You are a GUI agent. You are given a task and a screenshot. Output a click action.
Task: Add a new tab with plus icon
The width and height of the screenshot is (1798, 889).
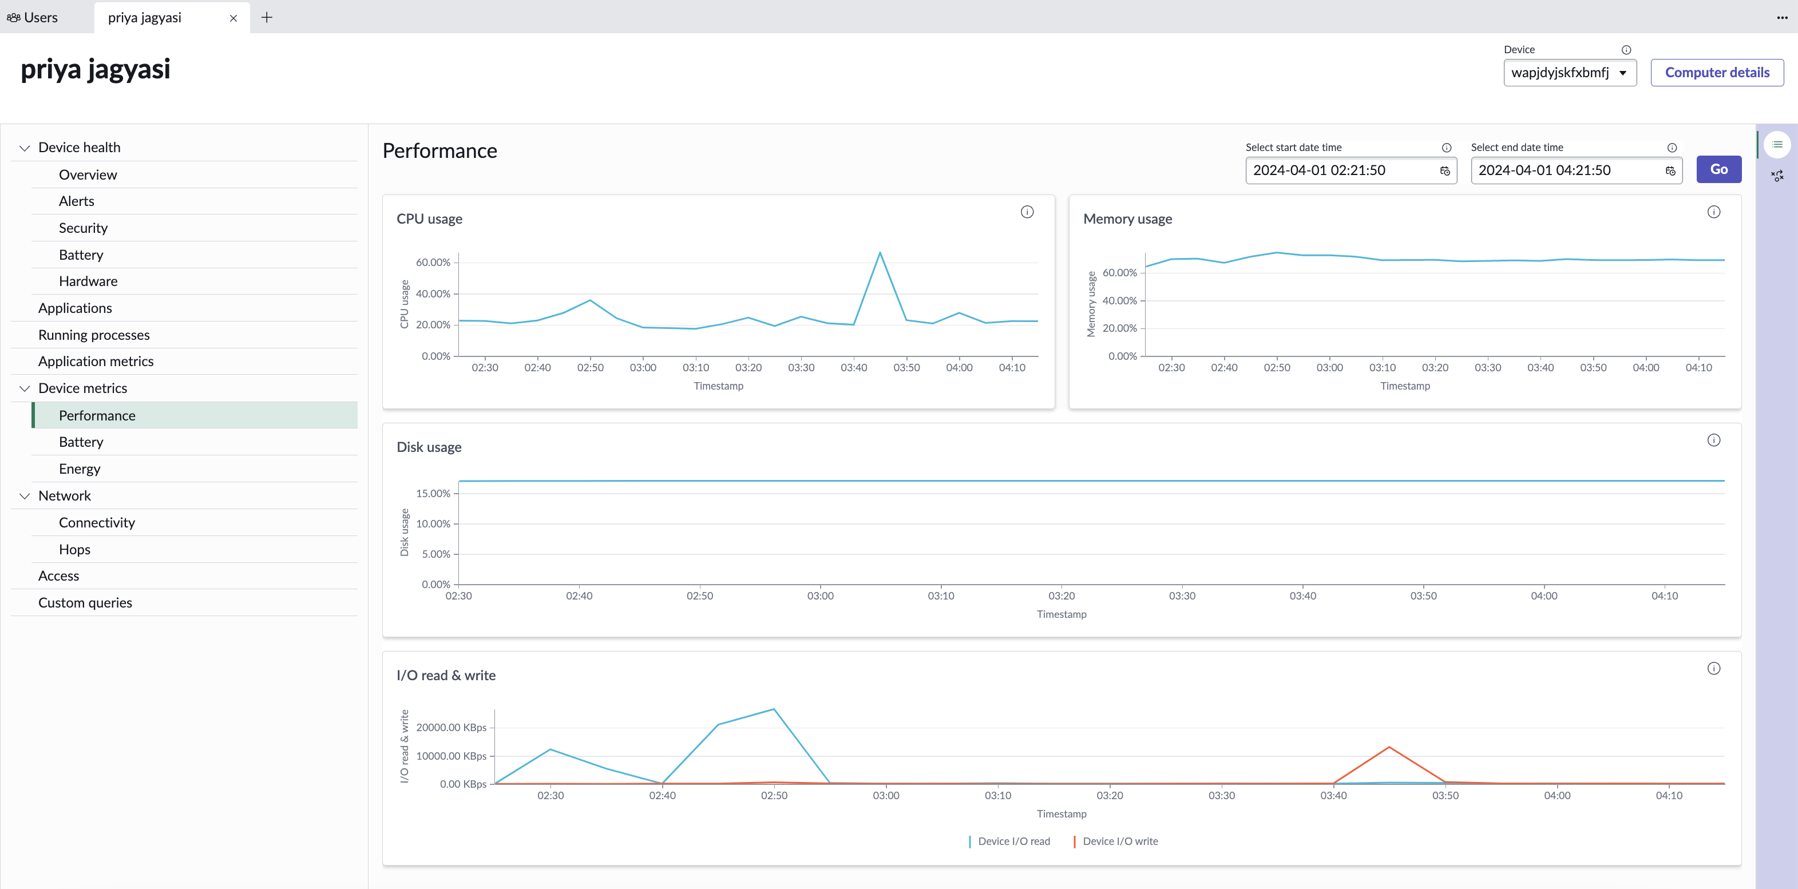267,17
